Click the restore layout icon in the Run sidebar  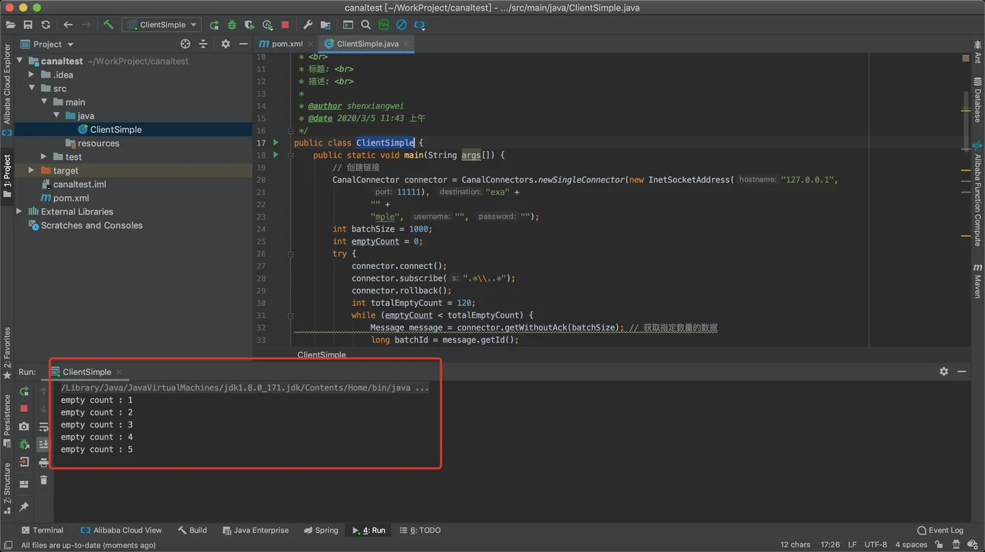tap(24, 484)
